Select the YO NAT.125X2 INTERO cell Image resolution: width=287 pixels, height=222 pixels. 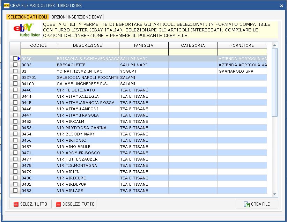tap(88, 71)
